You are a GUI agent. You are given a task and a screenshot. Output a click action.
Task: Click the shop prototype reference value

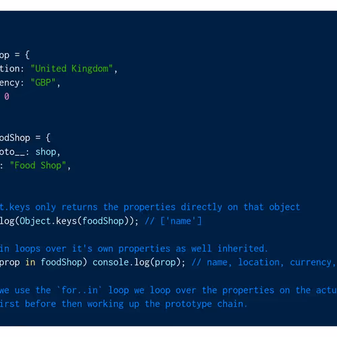tap(46, 152)
